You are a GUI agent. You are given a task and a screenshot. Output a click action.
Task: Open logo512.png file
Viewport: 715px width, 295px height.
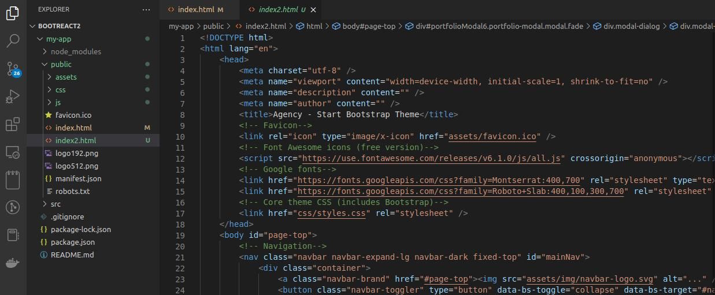coord(93,166)
